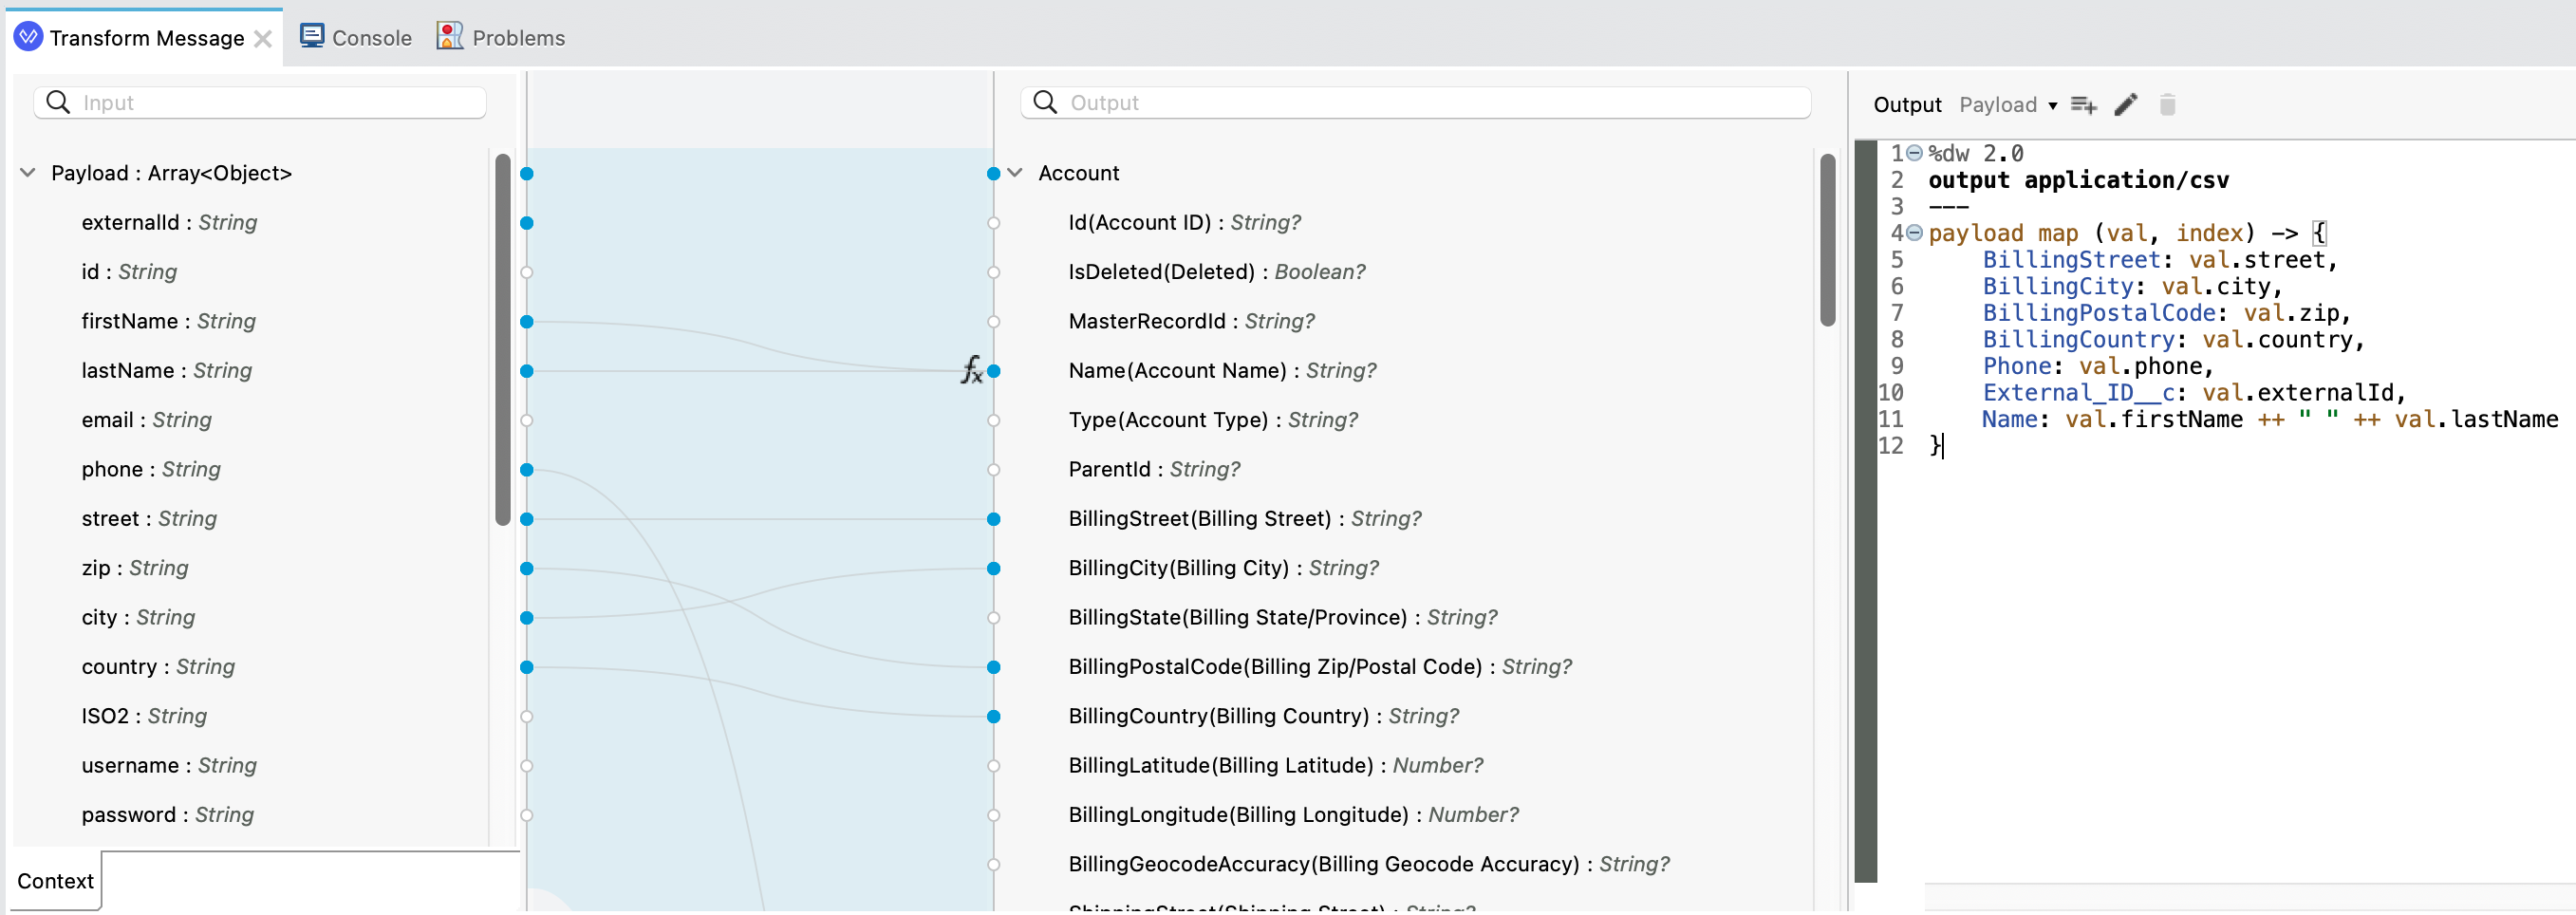Image resolution: width=2576 pixels, height=915 pixels.
Task: Open the Payload output dropdown
Action: tap(2008, 104)
